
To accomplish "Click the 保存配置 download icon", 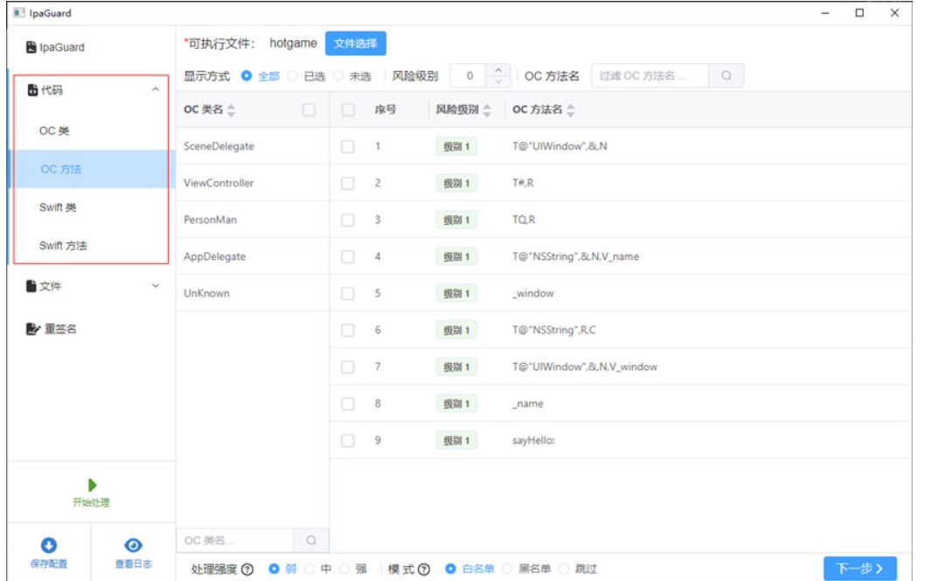I will tap(49, 545).
